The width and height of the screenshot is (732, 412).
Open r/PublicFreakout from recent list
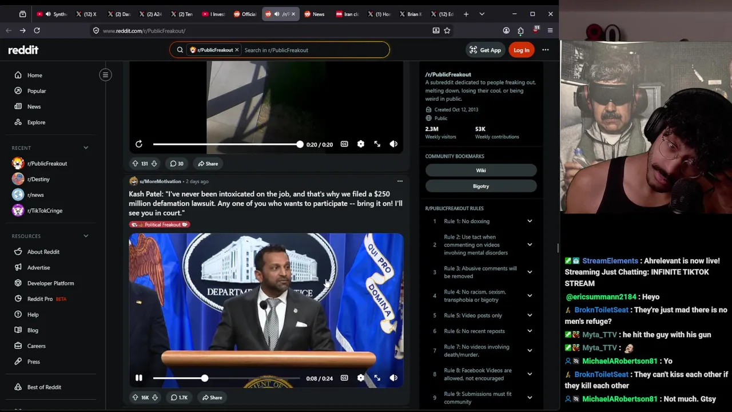point(47,164)
